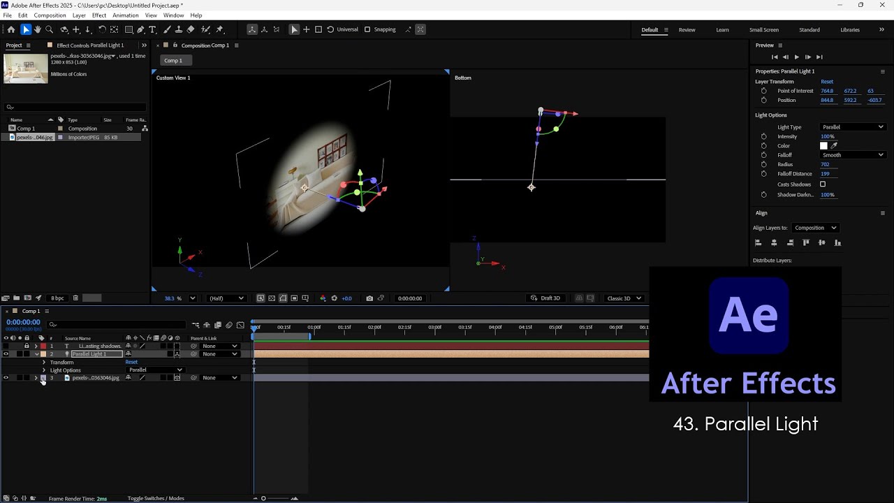
Task: Expand the Transform group of Parallel Light 1
Action: click(x=44, y=363)
